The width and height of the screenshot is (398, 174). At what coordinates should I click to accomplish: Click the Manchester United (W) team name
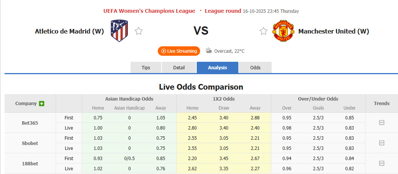tap(334, 31)
